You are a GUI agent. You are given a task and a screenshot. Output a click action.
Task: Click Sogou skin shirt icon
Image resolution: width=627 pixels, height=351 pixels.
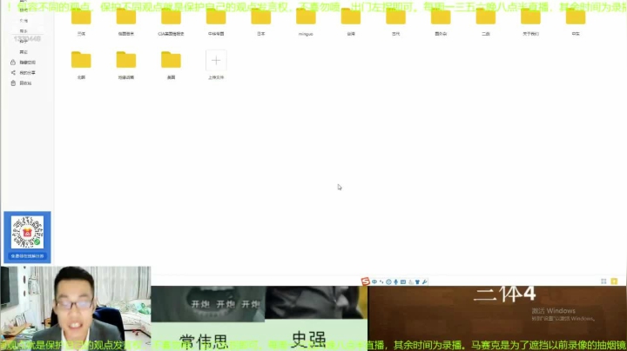(x=417, y=281)
